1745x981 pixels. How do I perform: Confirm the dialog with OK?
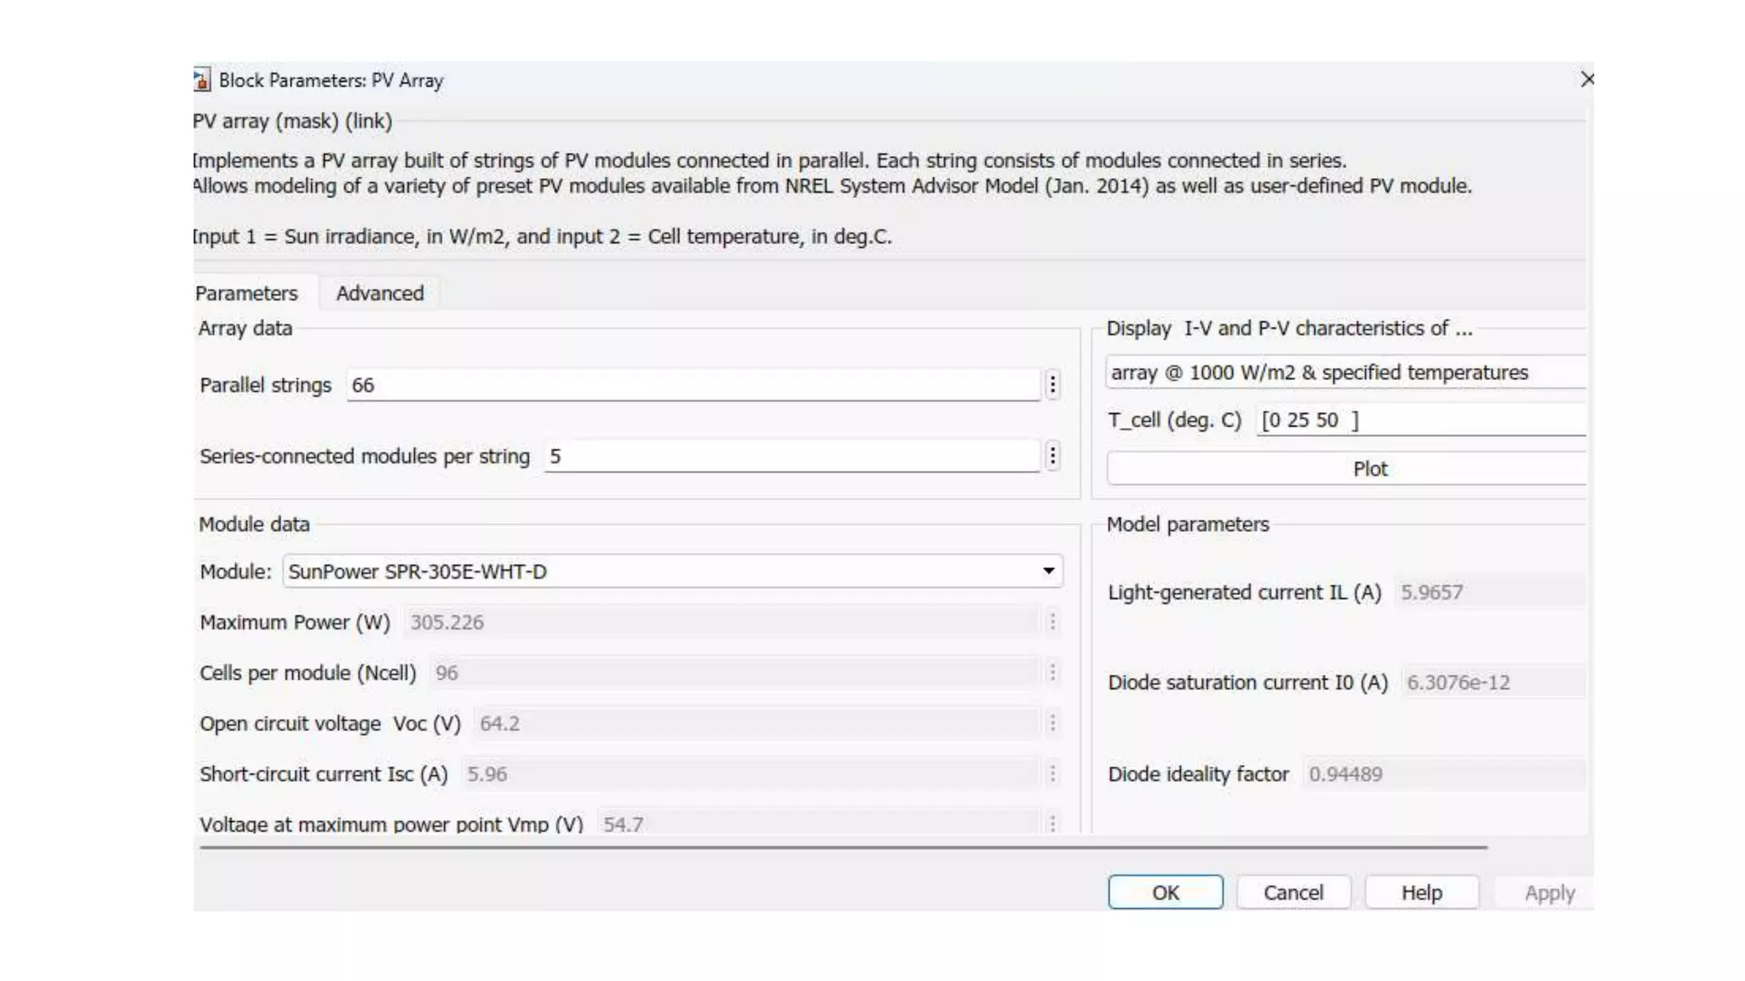1165,892
